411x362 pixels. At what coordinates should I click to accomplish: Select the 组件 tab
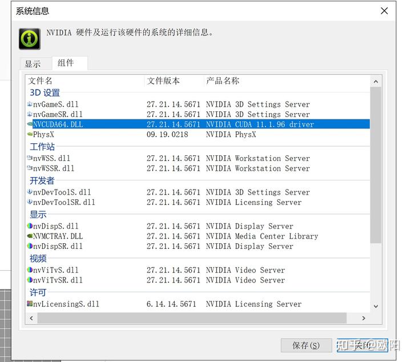(70, 63)
